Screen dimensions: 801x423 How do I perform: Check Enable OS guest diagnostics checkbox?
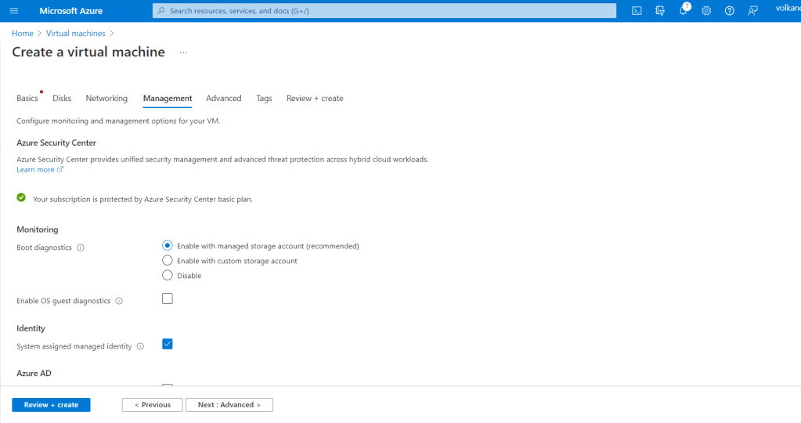click(x=168, y=298)
